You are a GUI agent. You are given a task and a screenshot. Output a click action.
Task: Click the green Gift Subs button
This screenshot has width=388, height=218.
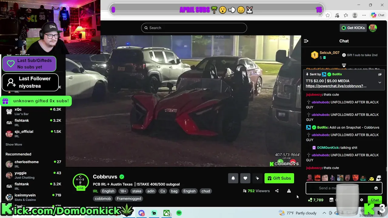(x=279, y=178)
